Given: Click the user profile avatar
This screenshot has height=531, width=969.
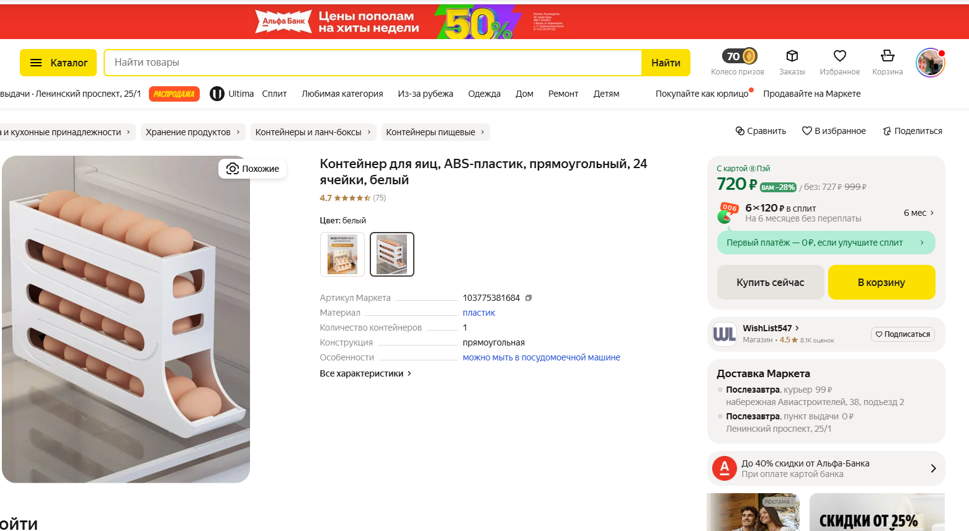Looking at the screenshot, I should tap(929, 63).
